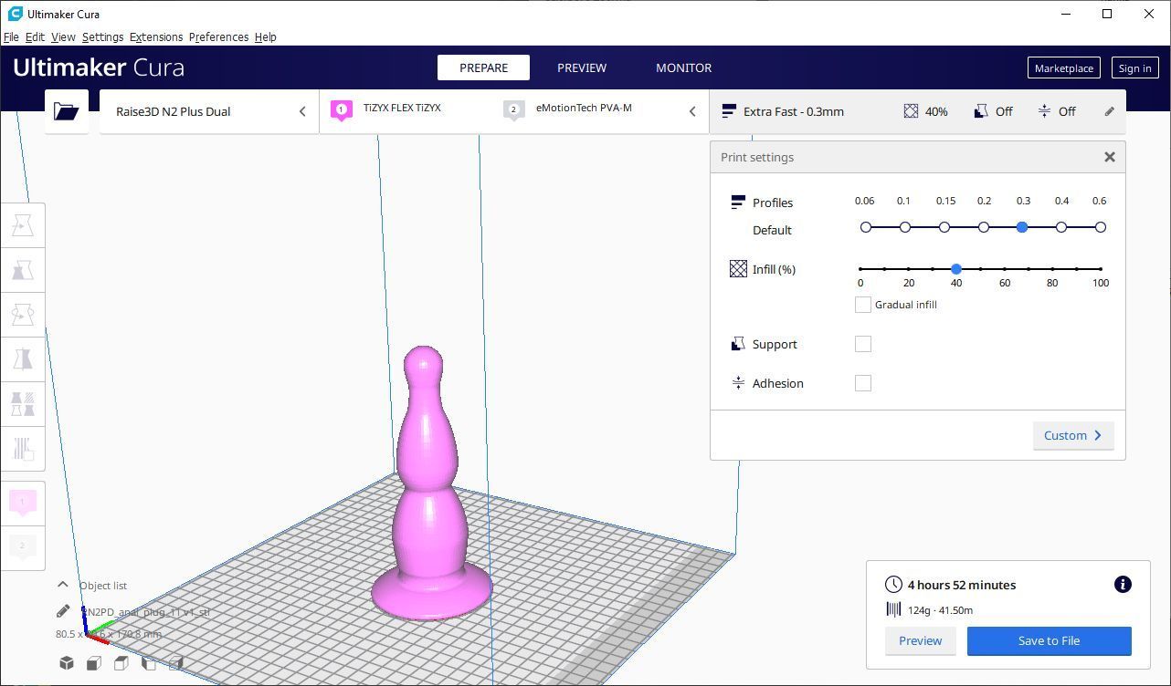This screenshot has width=1171, height=686.
Task: Click the layers icon next to Extra Fast
Action: pos(728,111)
